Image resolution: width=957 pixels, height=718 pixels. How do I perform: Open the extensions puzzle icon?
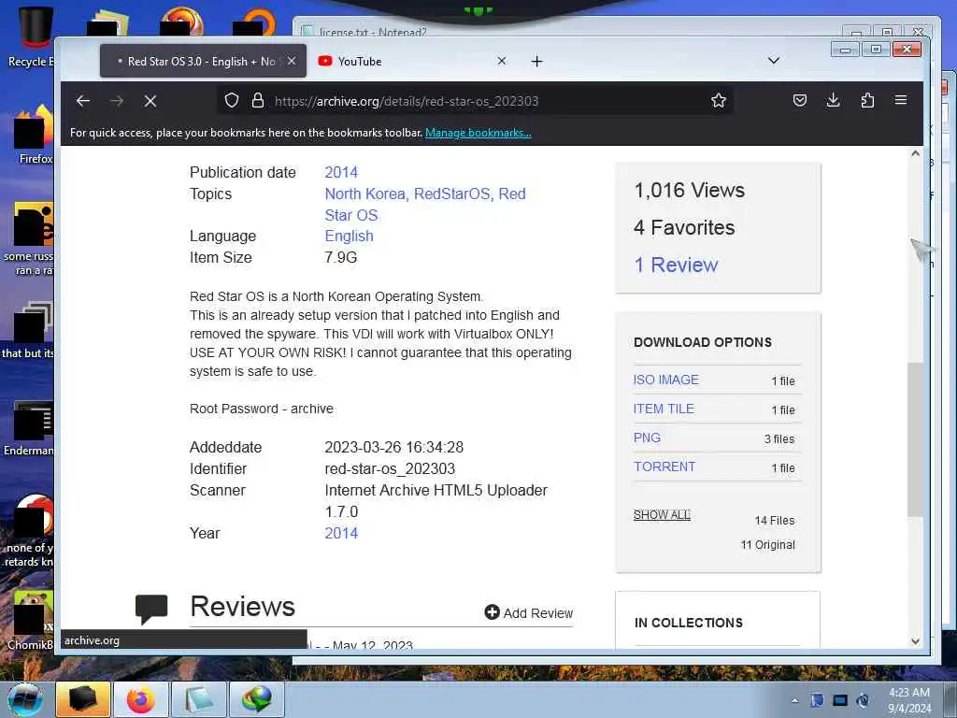[x=867, y=100]
